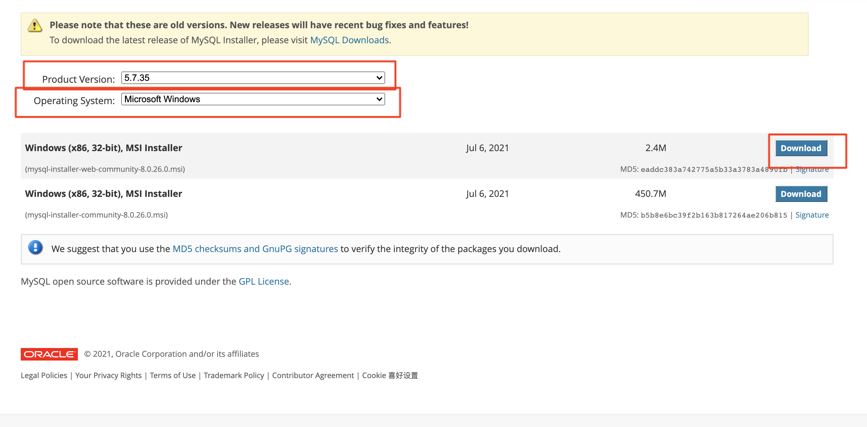
Task: Click the blue information exclamation icon
Action: point(35,248)
